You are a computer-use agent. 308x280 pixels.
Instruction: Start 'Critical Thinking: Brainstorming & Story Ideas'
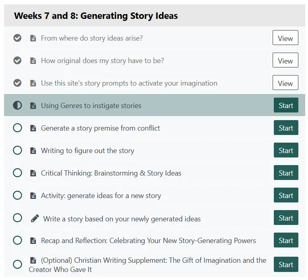point(286,173)
